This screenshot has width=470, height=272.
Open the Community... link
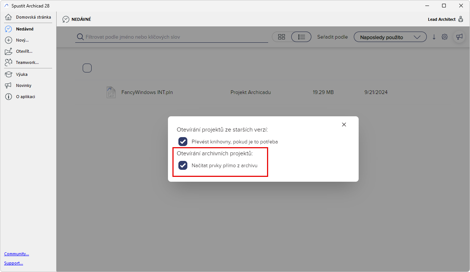[17, 254]
